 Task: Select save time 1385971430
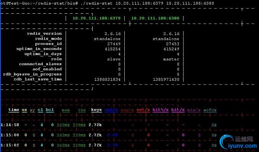pos(166,79)
